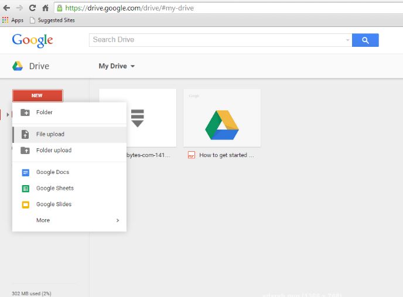This screenshot has height=297, width=403.
Task: Expand search options arrow in search box
Action: pyautogui.click(x=347, y=40)
